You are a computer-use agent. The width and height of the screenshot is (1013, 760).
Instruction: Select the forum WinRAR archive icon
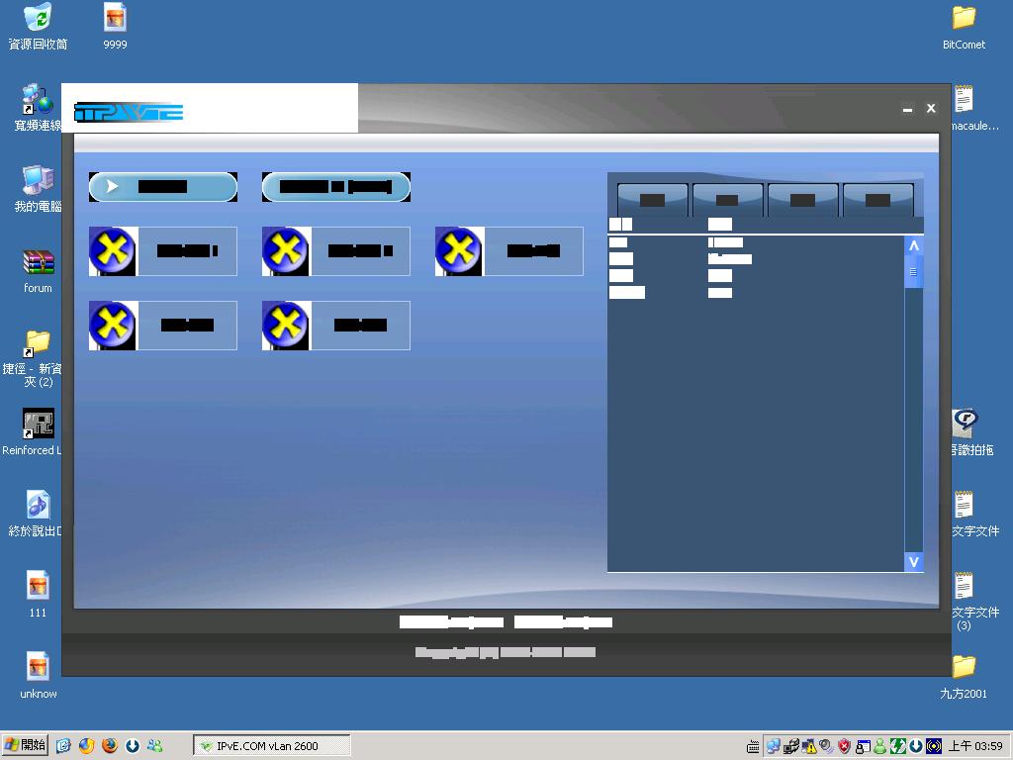38,270
